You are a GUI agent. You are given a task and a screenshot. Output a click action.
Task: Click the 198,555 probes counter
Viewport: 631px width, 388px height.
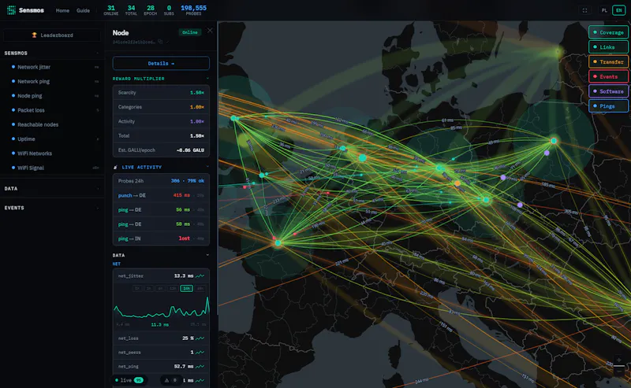tap(193, 10)
